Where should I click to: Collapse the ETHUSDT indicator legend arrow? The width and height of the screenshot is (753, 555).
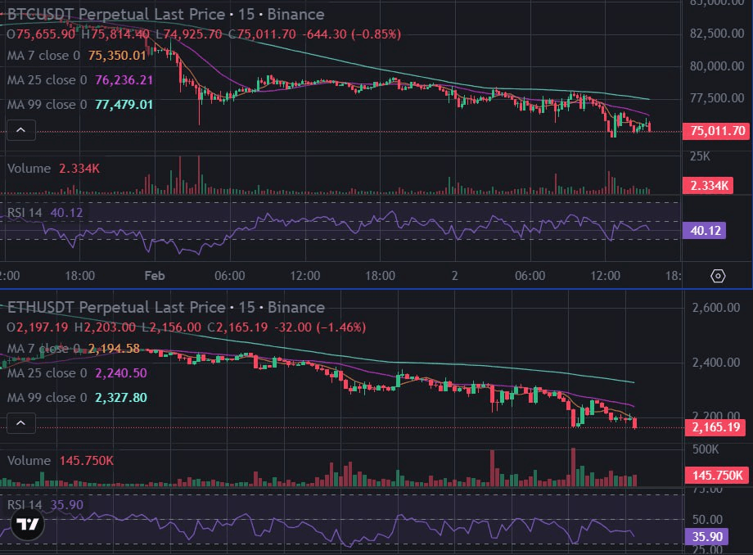20,422
